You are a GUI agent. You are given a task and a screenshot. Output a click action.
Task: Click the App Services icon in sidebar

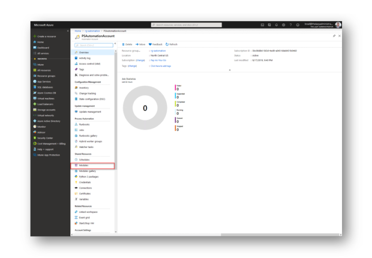coord(35,82)
